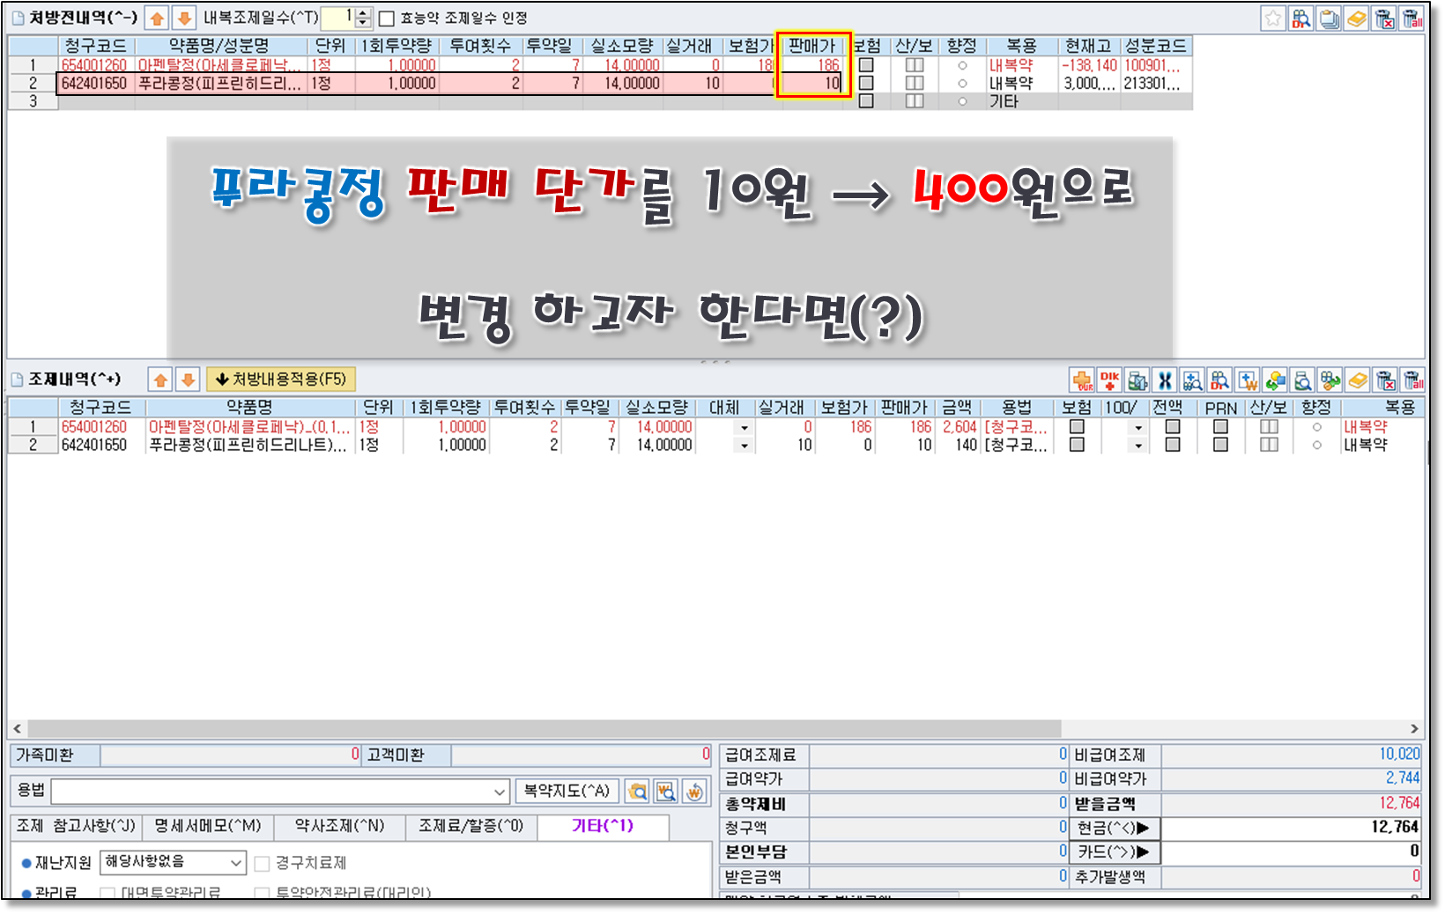Screen dimensions: 1445x914
Task: Click the DUR check icon in 조제내역 toolbar
Action: [x=1082, y=380]
